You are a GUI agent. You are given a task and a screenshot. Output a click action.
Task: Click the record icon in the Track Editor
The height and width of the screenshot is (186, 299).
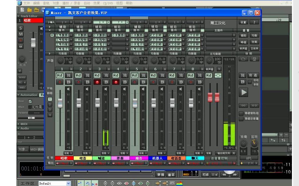tap(21, 40)
